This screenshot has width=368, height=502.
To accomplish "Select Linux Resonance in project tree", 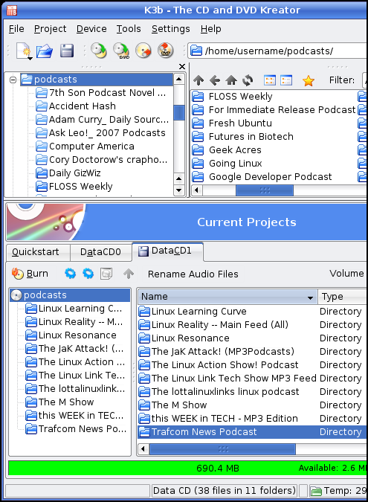I will [71, 335].
